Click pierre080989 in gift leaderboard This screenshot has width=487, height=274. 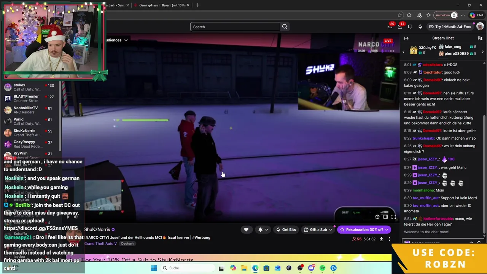click(x=457, y=54)
